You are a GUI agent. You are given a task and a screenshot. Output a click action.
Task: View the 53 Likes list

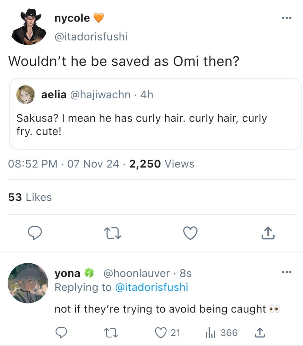(x=30, y=197)
